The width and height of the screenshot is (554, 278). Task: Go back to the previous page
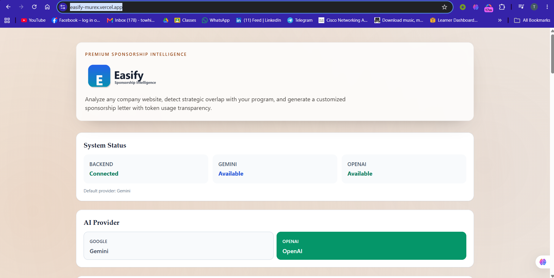click(x=8, y=7)
